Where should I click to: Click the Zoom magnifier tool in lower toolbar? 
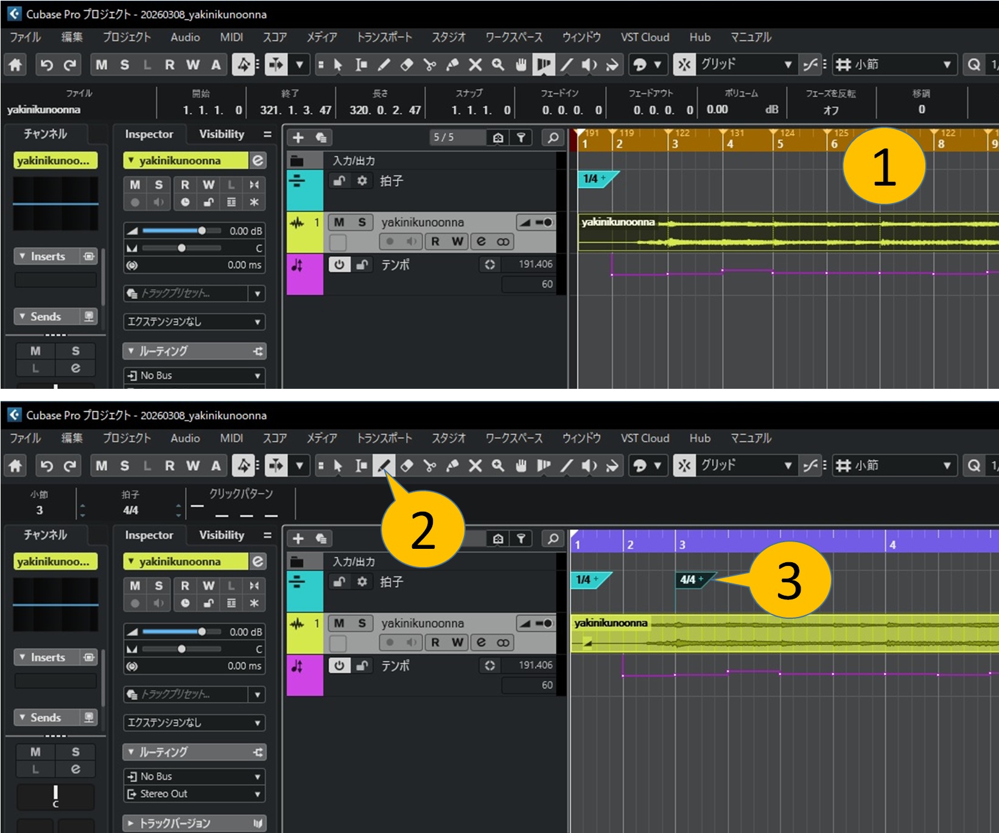click(x=498, y=466)
